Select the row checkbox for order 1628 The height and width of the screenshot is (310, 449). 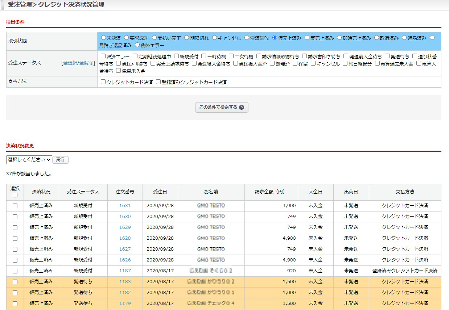click(x=15, y=238)
